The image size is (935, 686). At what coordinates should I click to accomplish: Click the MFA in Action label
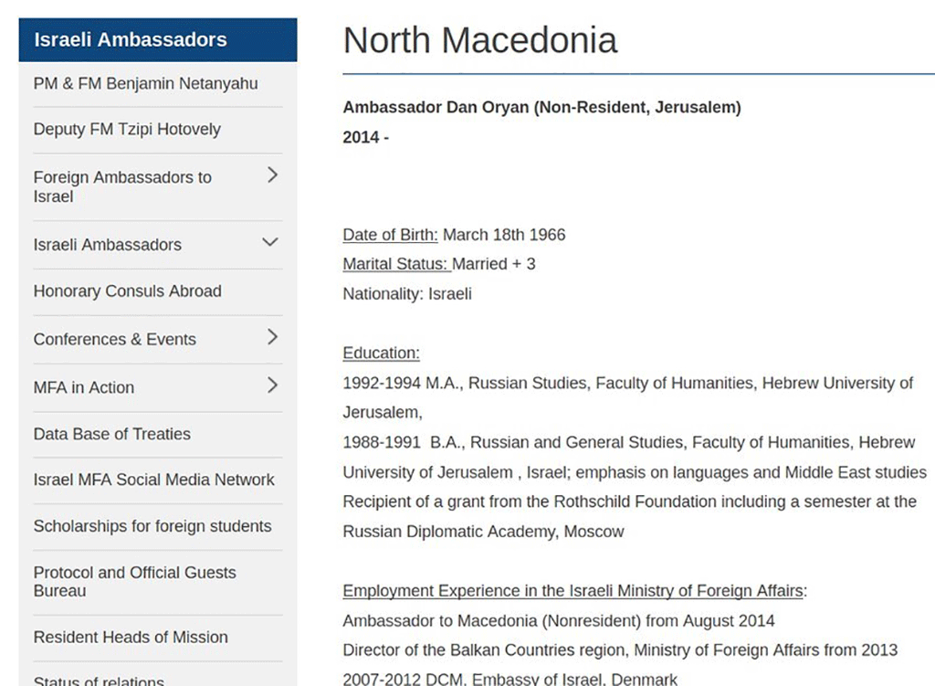[x=83, y=387]
